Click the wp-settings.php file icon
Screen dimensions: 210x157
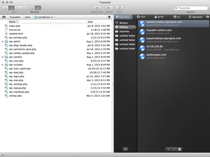point(6,84)
